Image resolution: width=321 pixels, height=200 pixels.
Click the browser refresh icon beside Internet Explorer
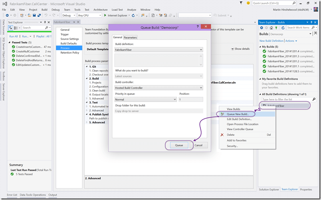pos(133,15)
